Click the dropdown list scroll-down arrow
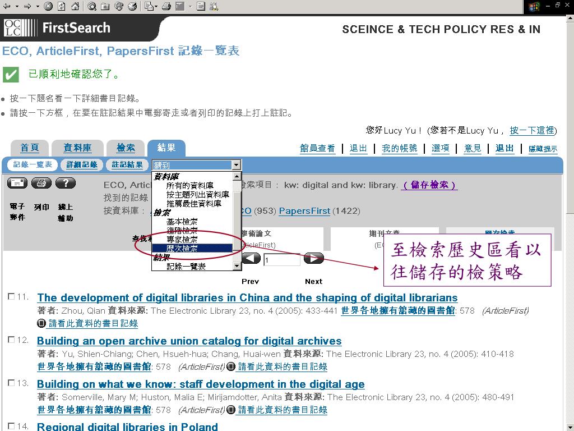This screenshot has width=574, height=431. coord(237,267)
